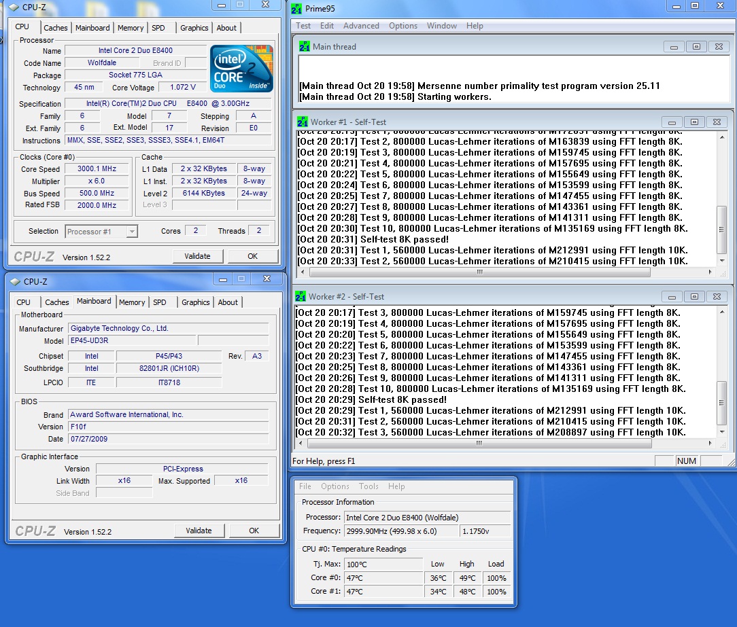The width and height of the screenshot is (737, 627).
Task: Open the About tab in the top CPU-Z window
Action: pos(226,28)
